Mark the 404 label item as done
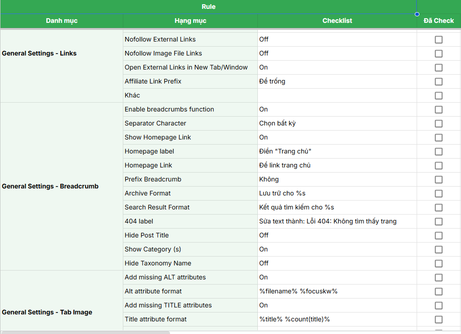Screen dimensions: 461x334 click(438, 222)
